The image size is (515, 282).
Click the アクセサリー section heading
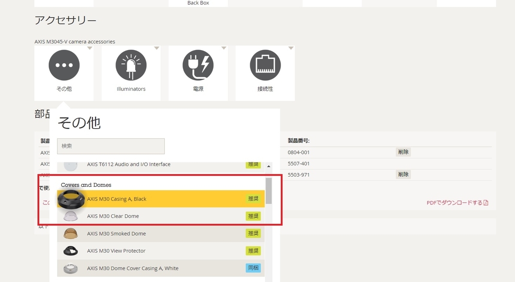coord(65,20)
